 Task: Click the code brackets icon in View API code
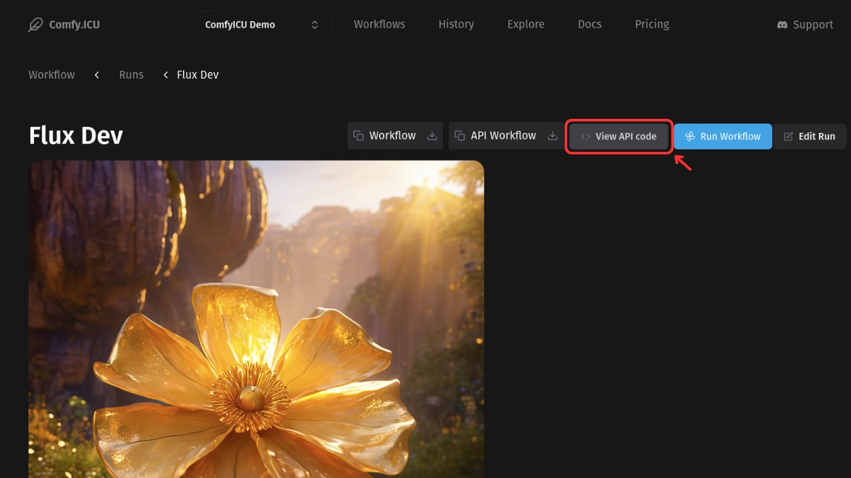tap(585, 136)
